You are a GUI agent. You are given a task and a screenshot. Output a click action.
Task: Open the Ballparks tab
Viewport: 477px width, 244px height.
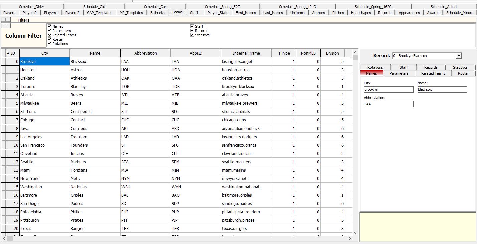[157, 13]
